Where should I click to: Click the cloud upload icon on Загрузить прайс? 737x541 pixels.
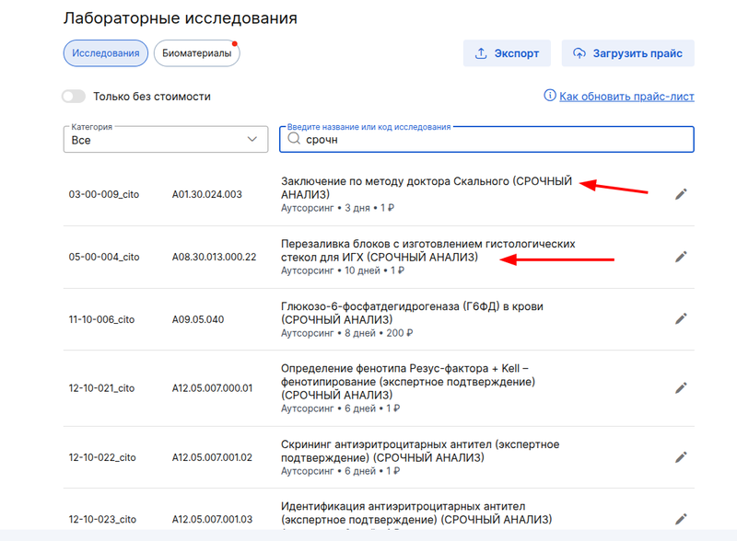pos(579,52)
